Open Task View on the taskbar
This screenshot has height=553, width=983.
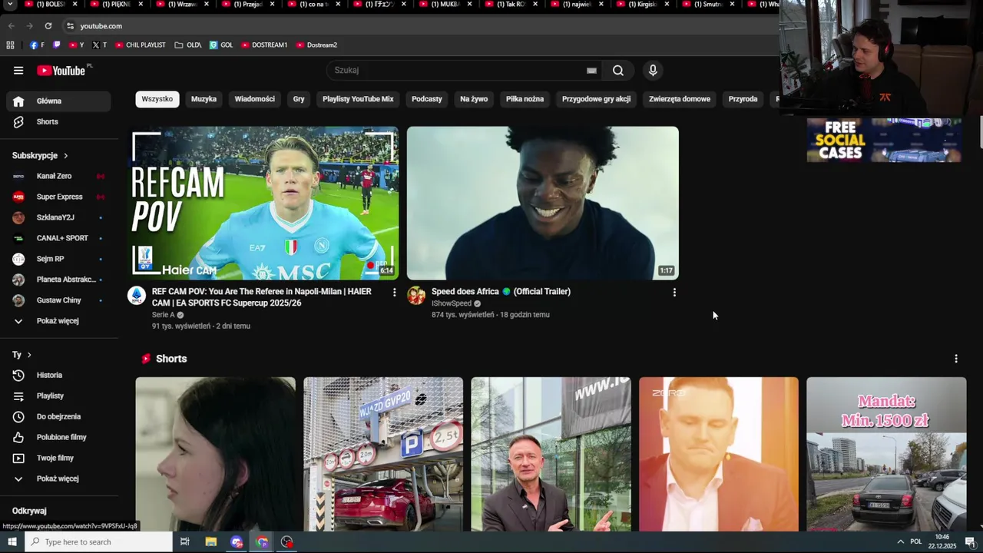[185, 542]
